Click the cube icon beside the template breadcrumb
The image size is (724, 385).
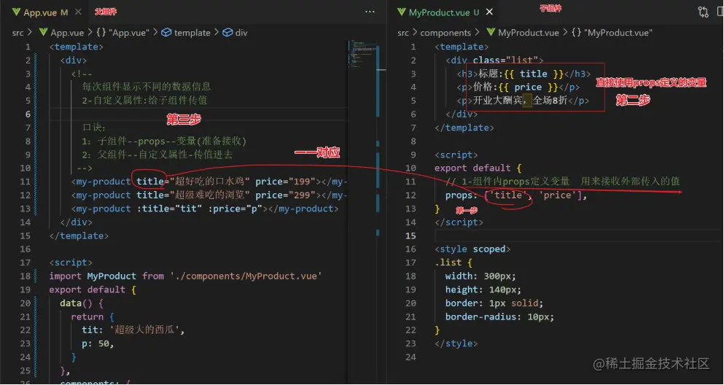click(x=166, y=33)
